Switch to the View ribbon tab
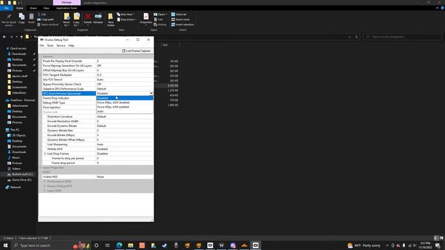445x250 pixels. [46, 8]
